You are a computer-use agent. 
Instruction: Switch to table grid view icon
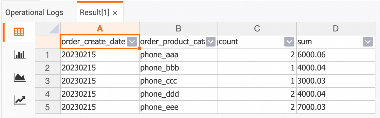click(19, 32)
